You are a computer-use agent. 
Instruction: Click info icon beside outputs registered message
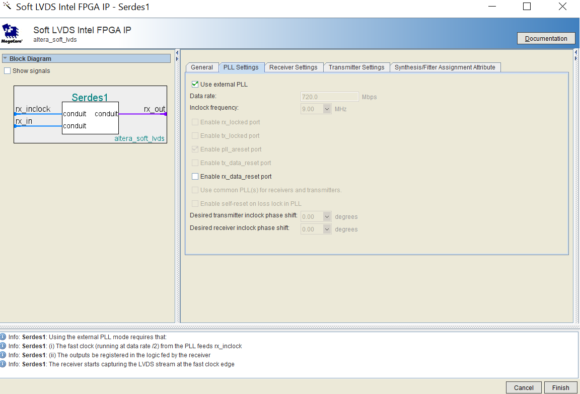3,355
